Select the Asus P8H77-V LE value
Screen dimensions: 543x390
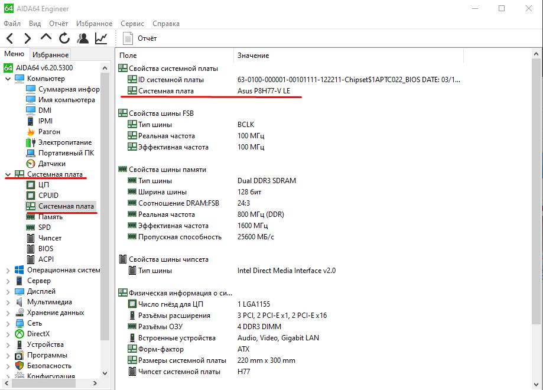(264, 91)
